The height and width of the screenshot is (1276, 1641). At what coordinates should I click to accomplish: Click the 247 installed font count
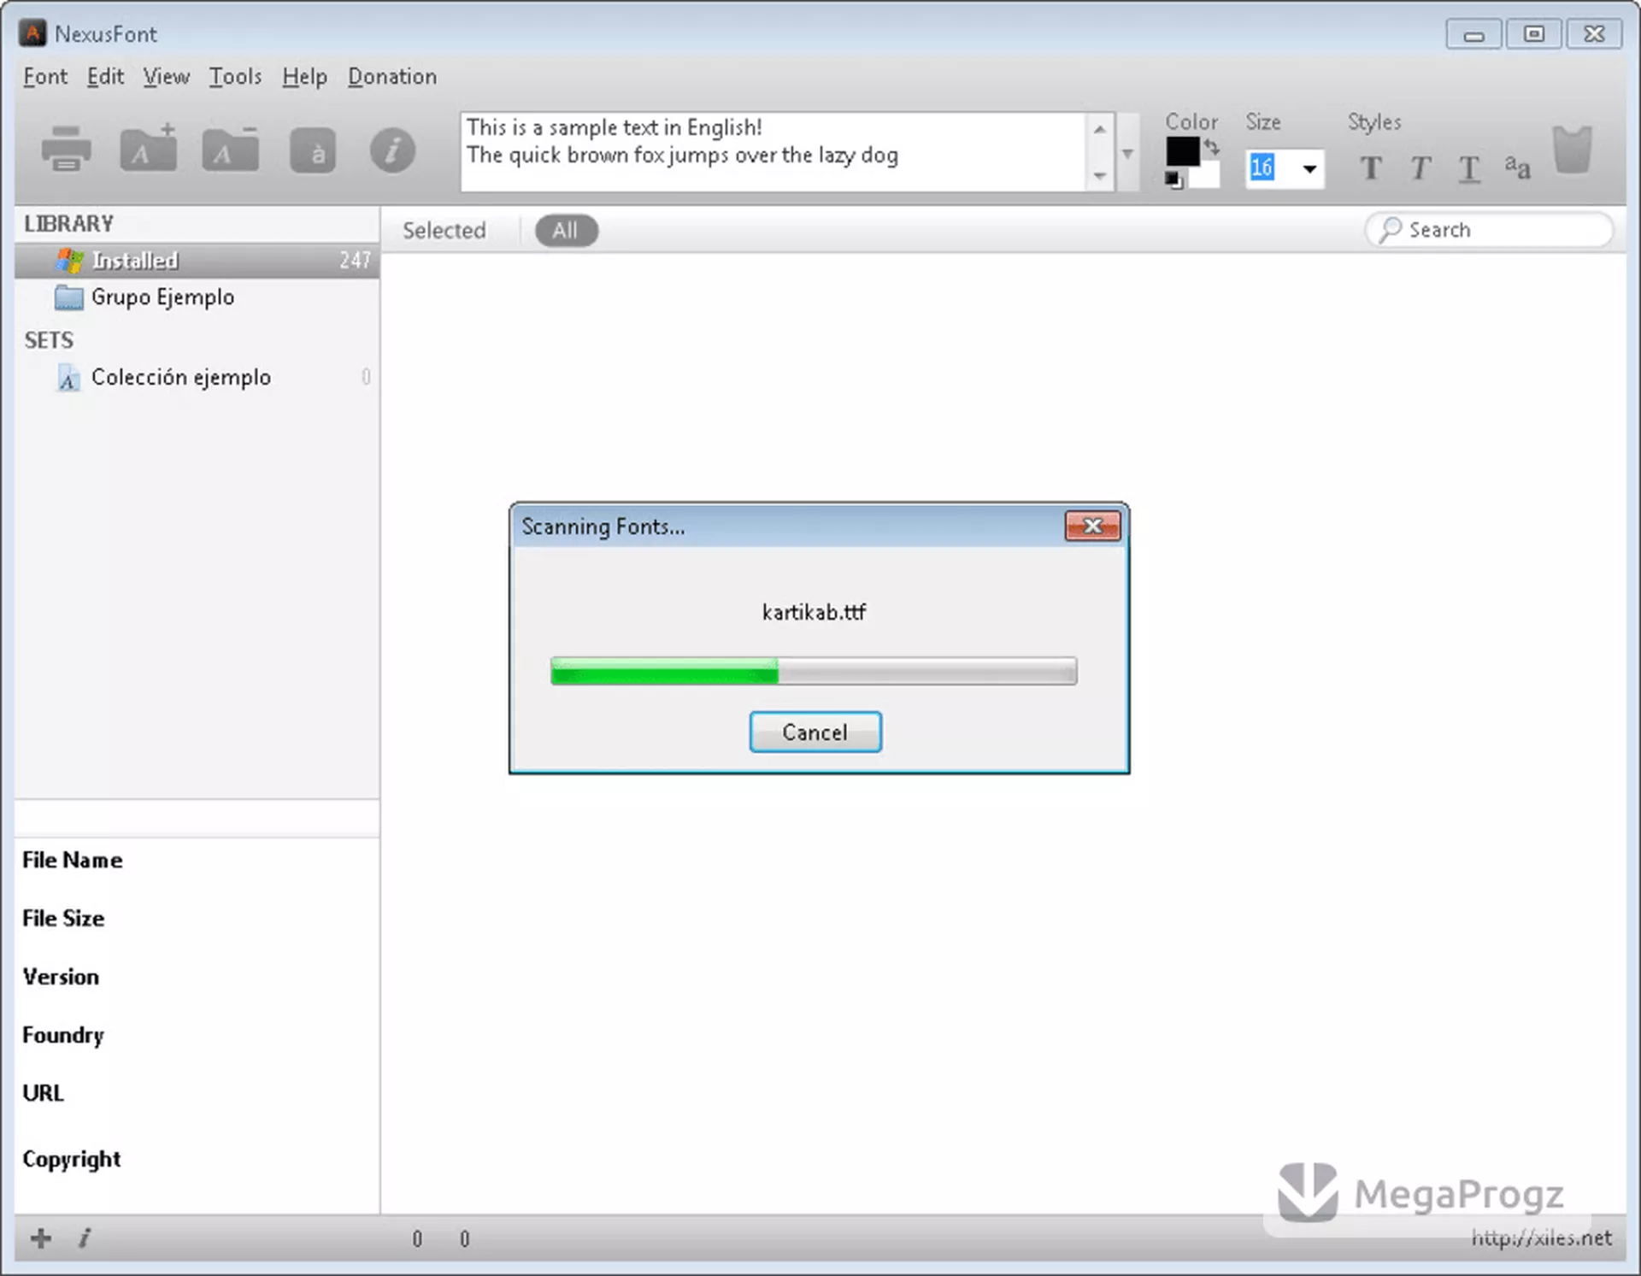[x=355, y=260]
